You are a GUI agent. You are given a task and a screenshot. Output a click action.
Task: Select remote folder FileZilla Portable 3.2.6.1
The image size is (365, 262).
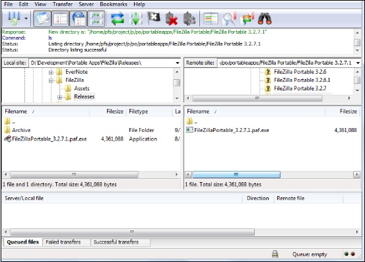[x=302, y=80]
